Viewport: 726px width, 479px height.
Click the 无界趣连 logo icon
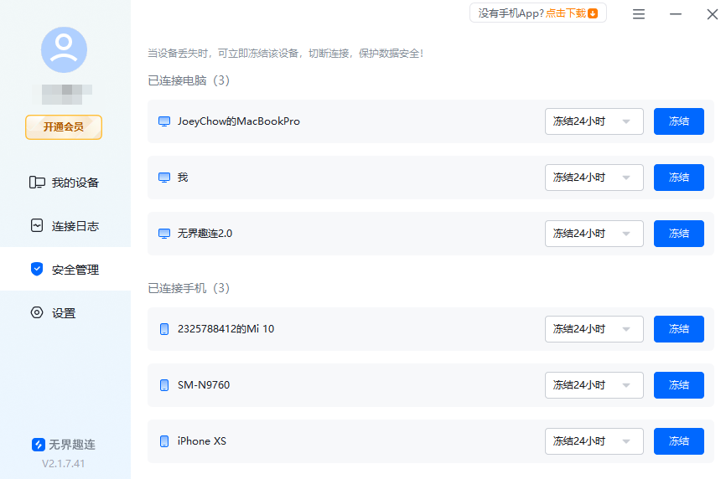39,445
